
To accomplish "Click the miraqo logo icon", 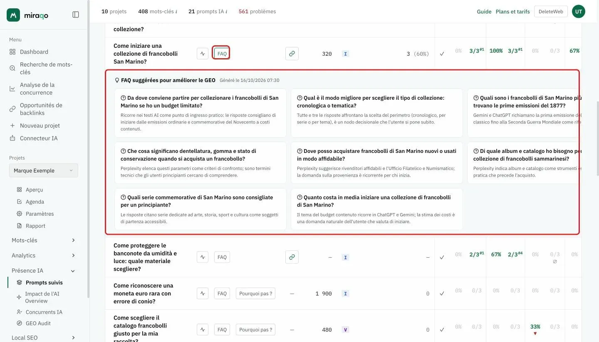I will 13,15.
